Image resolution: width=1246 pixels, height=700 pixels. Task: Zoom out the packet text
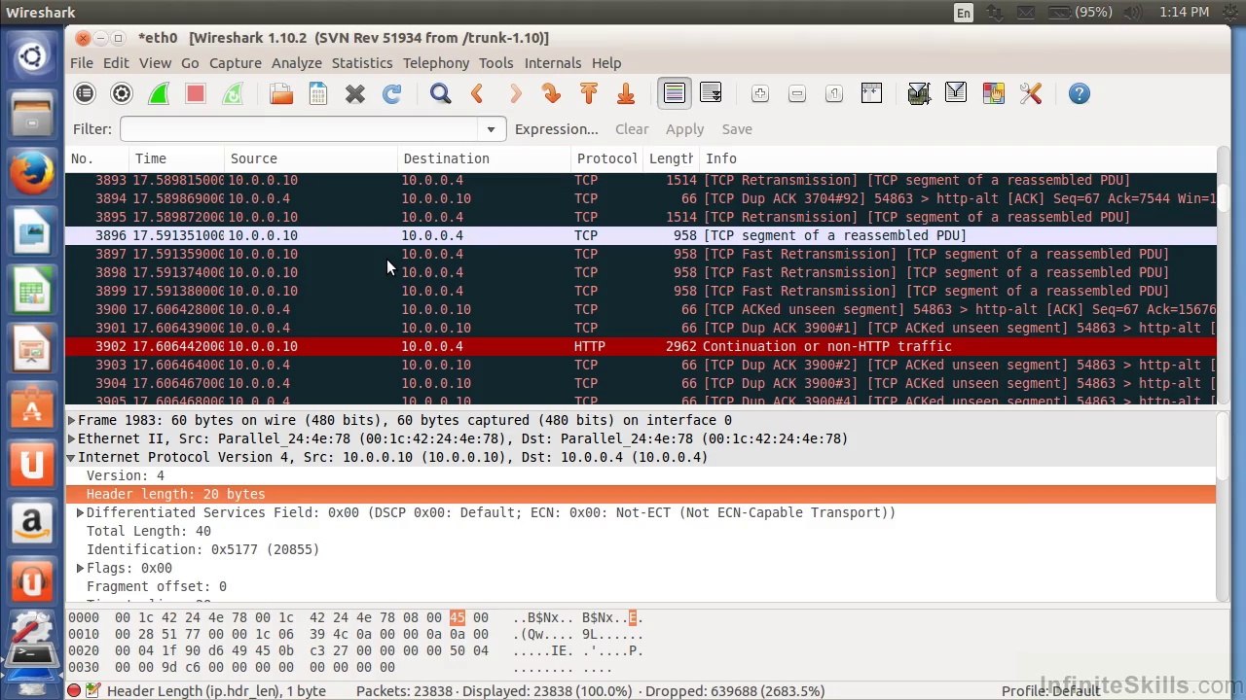click(797, 93)
